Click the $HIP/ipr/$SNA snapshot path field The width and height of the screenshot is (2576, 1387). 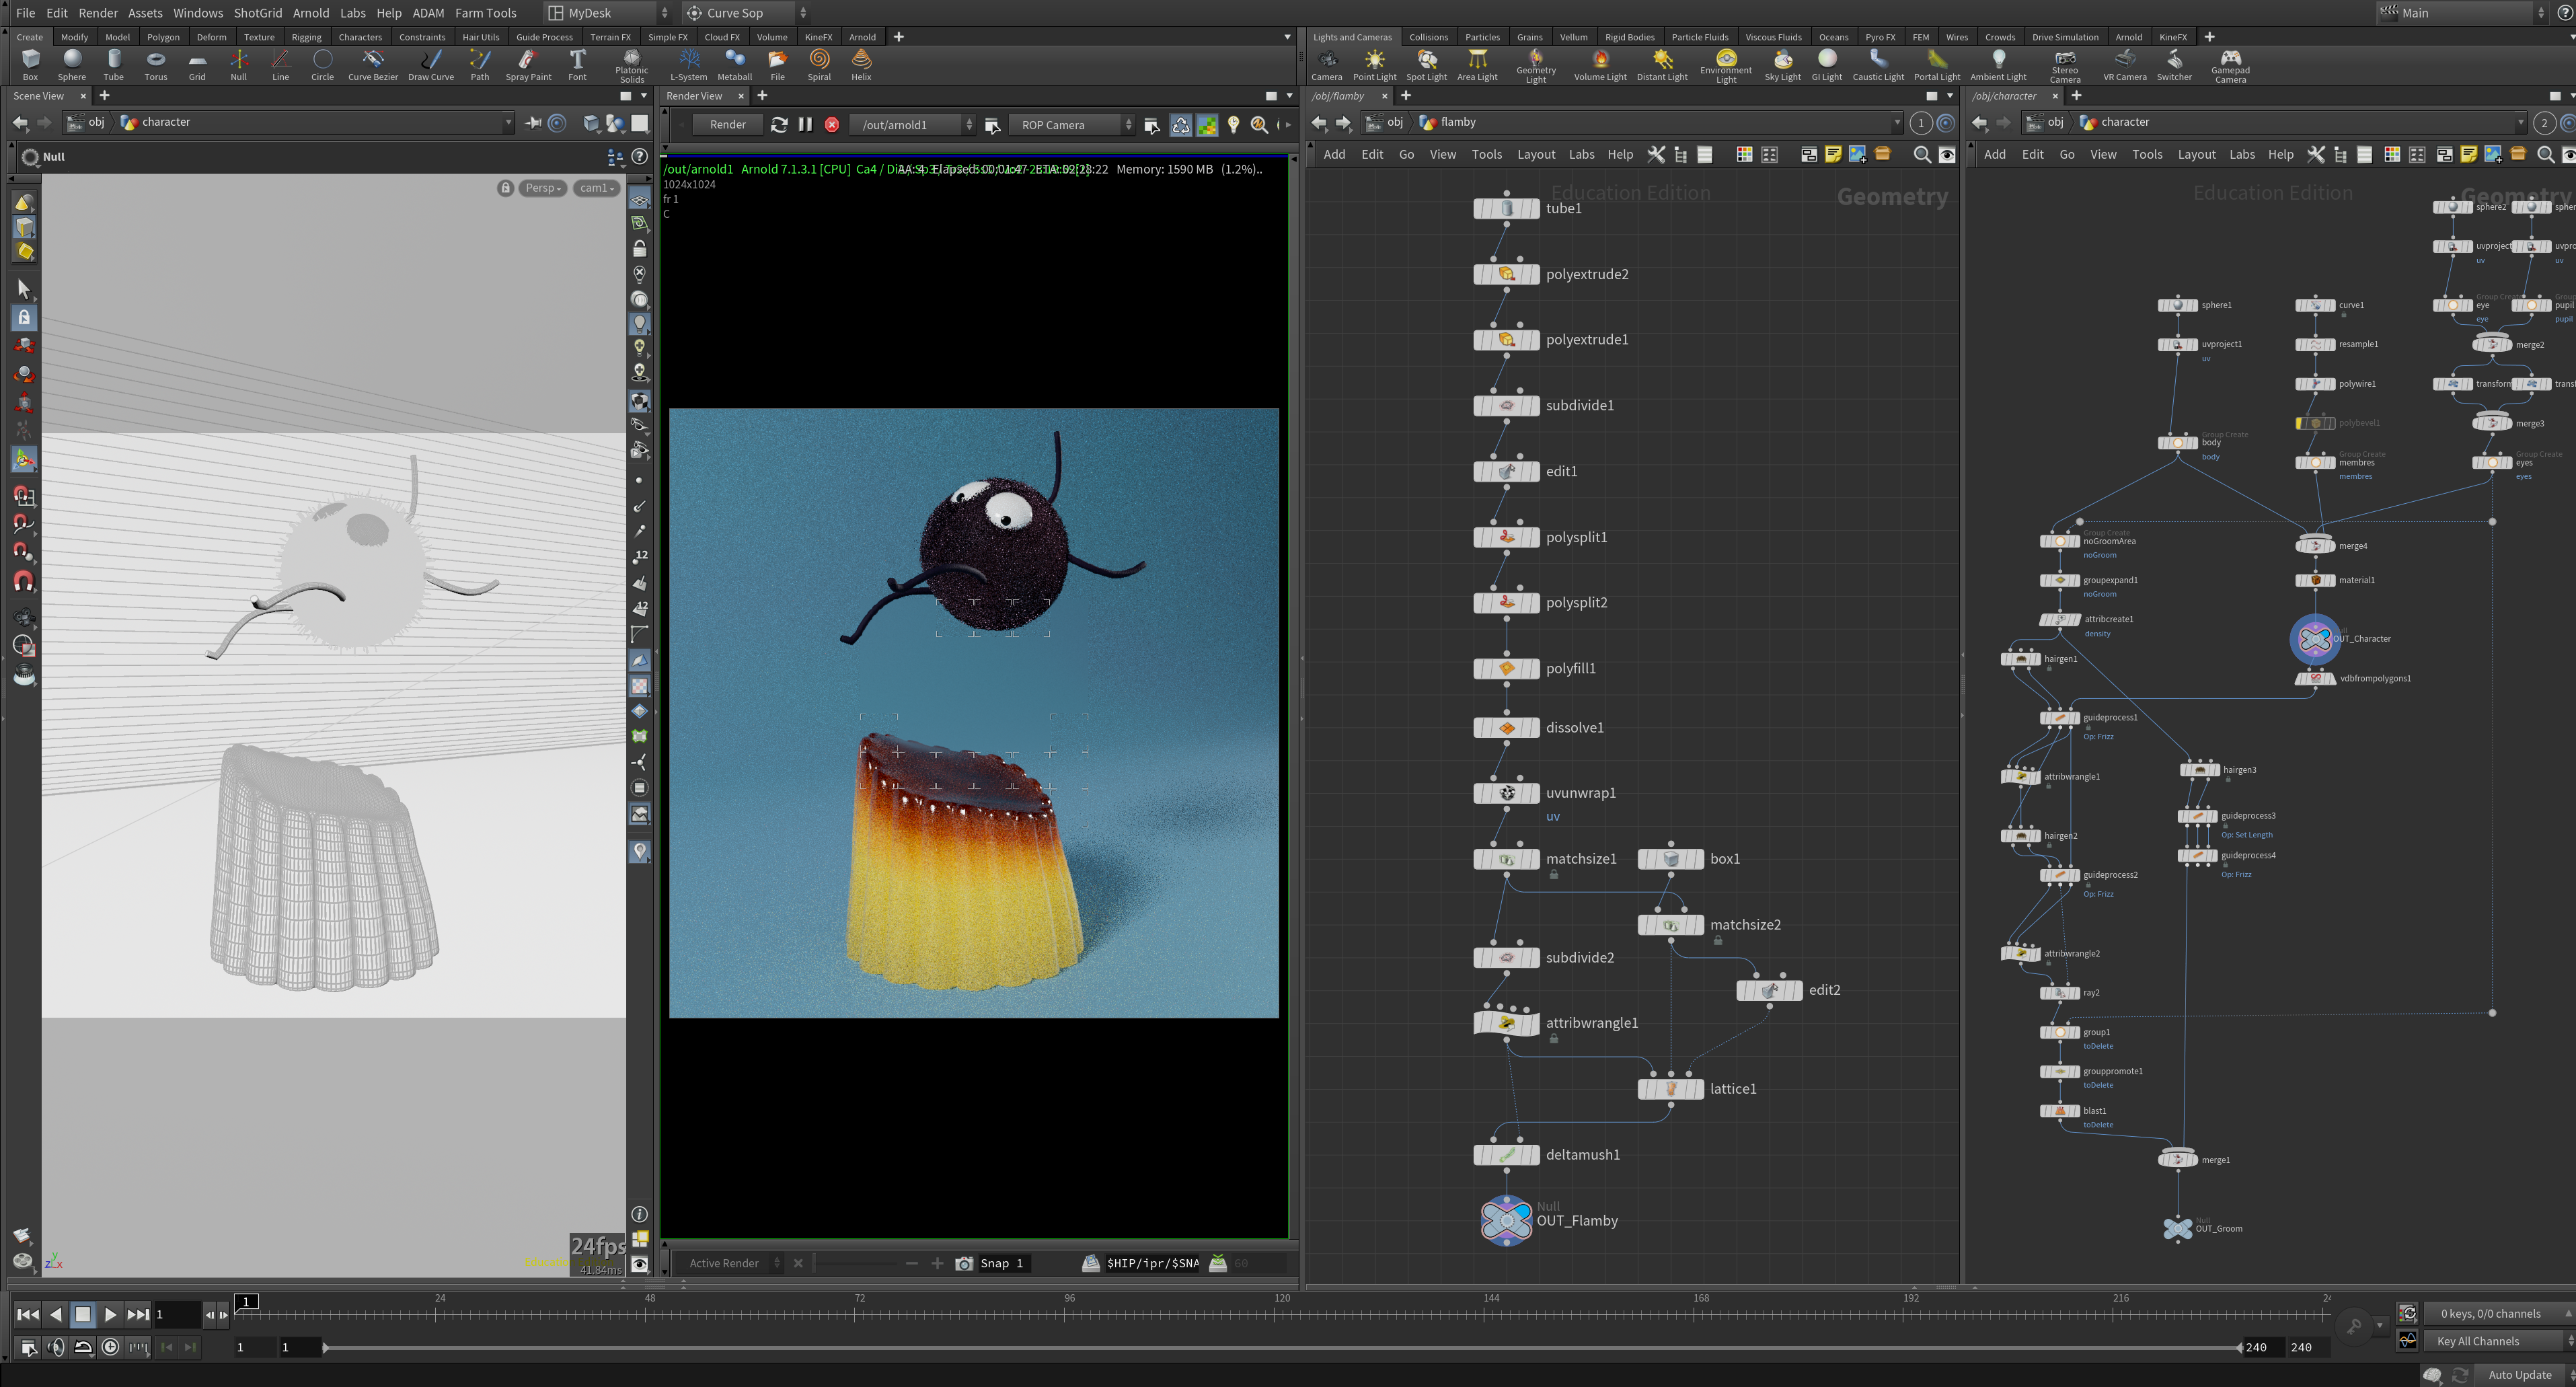(1152, 1263)
